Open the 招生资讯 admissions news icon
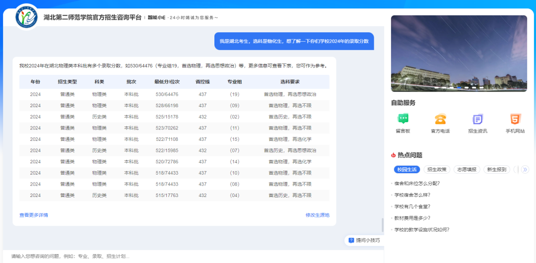The width and height of the screenshot is (536, 263). point(477,120)
